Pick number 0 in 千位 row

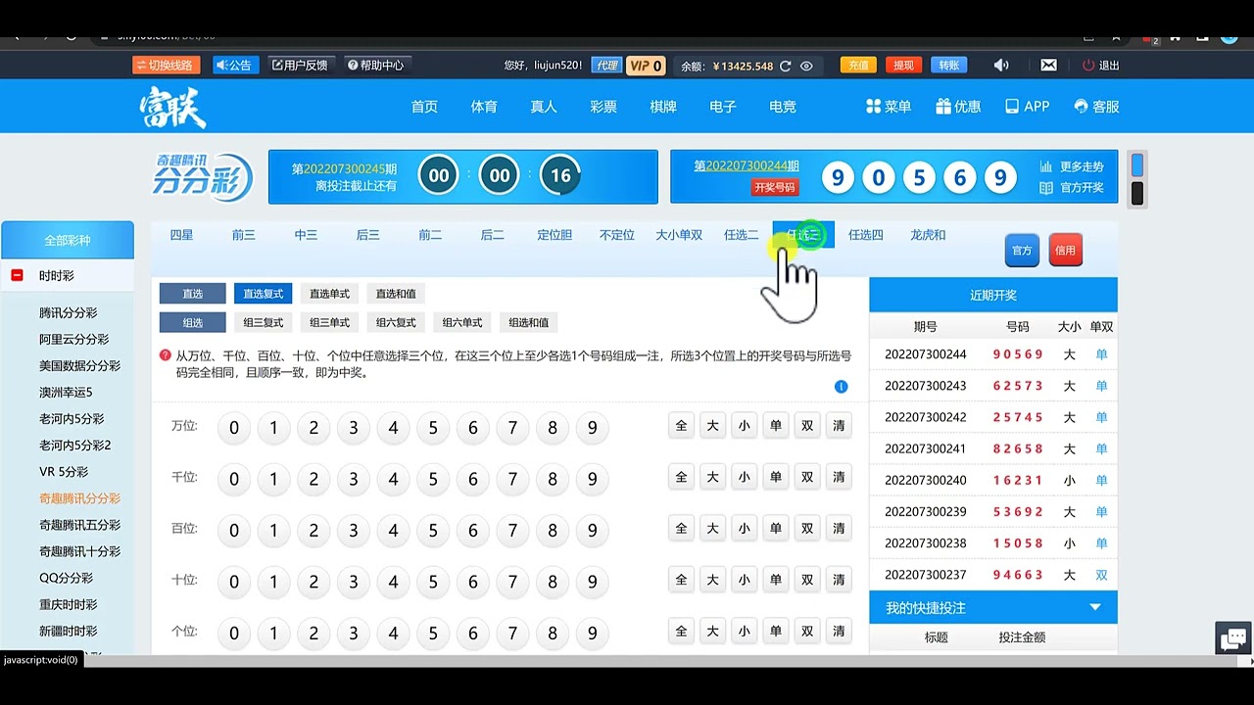(233, 479)
